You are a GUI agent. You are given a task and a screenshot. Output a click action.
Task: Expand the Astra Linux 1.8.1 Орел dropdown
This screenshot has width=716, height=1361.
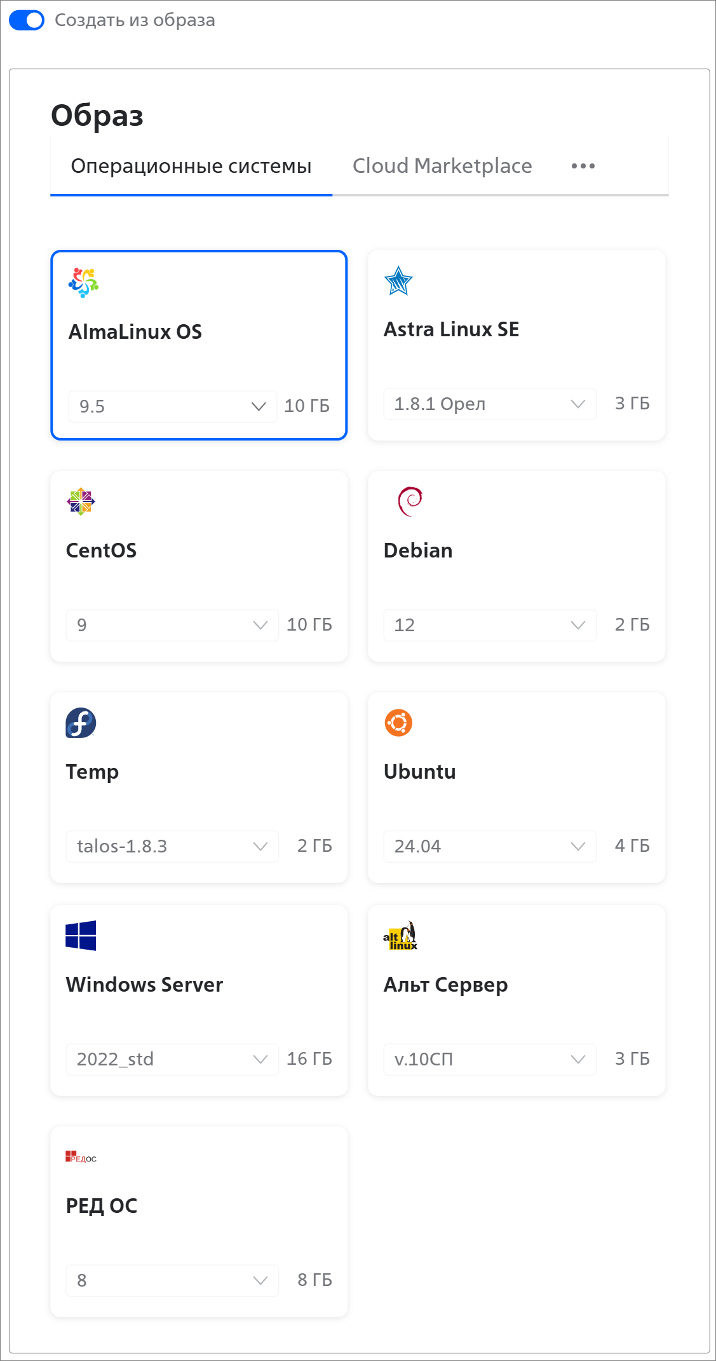tap(489, 404)
